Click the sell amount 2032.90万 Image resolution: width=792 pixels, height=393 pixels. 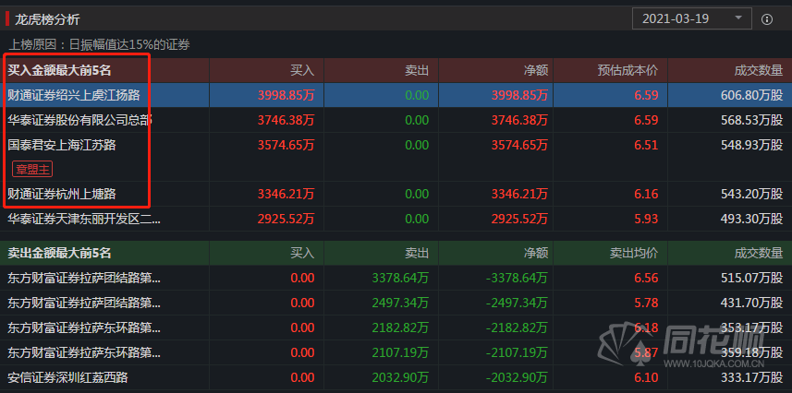(400, 377)
